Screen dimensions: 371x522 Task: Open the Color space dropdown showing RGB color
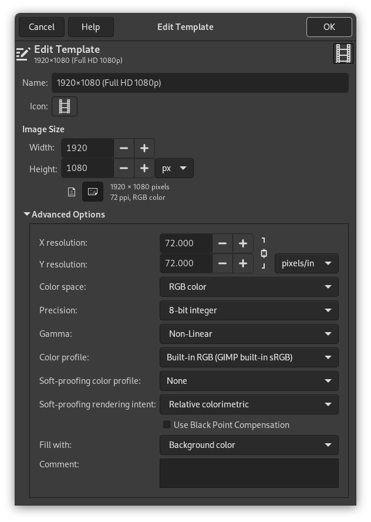pyautogui.click(x=249, y=287)
